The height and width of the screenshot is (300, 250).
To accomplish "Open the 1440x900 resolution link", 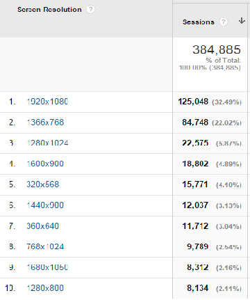I will point(45,205).
